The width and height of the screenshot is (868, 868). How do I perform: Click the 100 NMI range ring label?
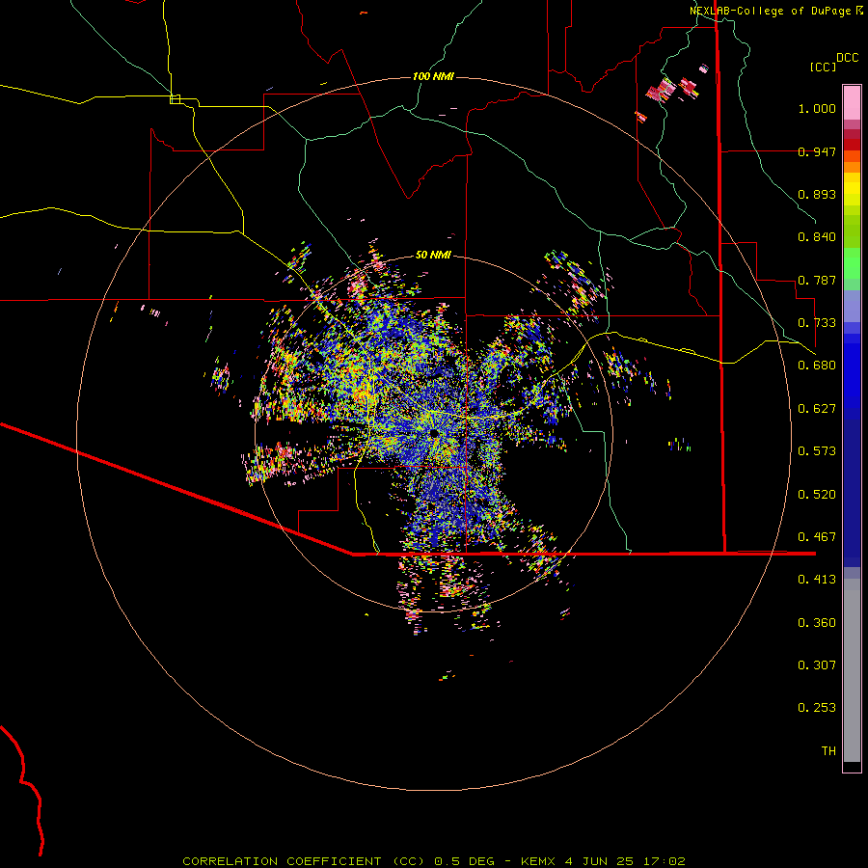433,76
